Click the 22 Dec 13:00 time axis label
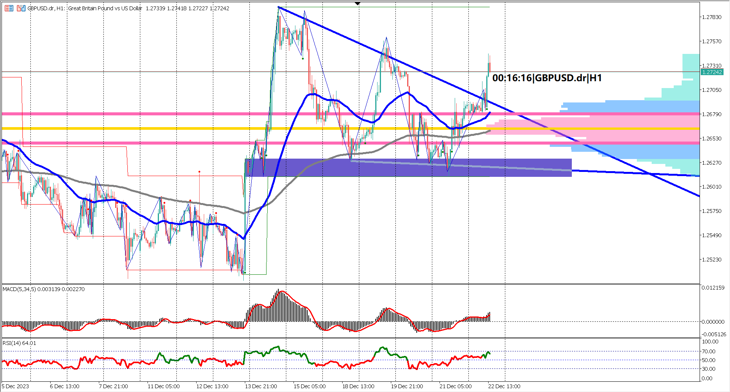This screenshot has width=730, height=392. tap(504, 386)
